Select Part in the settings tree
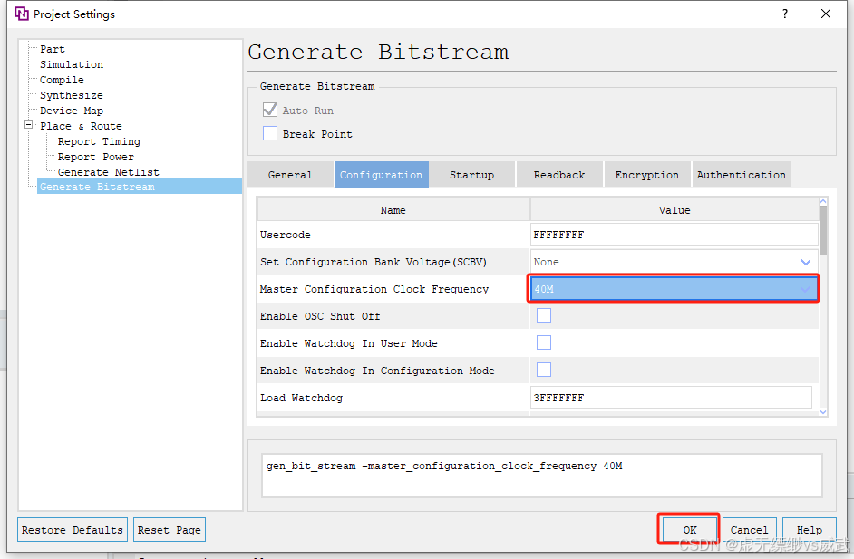 tap(53, 49)
